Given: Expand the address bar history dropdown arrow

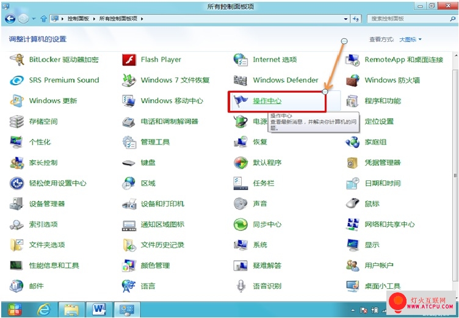Looking at the screenshot, I should (x=346, y=19).
